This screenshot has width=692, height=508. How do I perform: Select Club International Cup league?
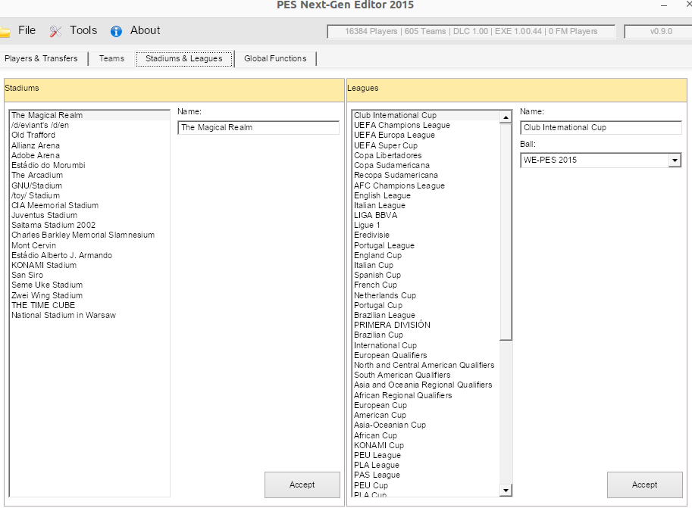pyautogui.click(x=426, y=115)
